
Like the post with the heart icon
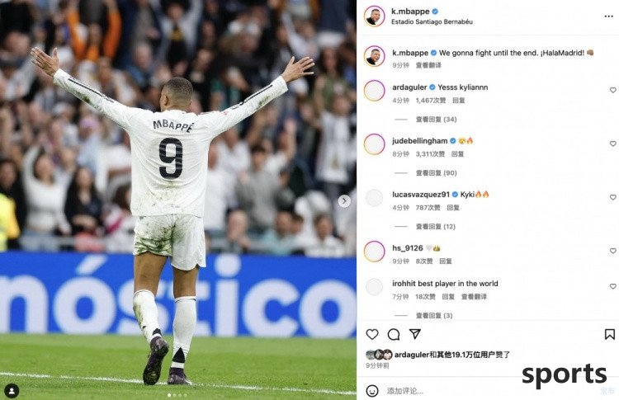point(372,335)
